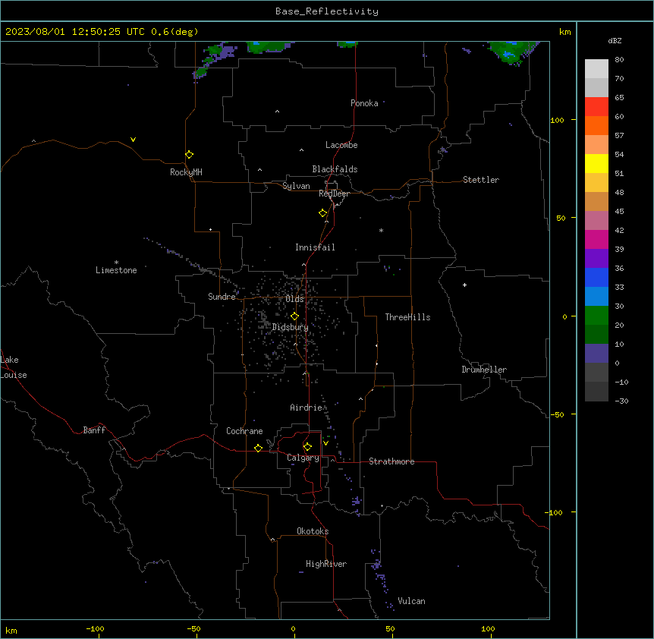The height and width of the screenshot is (639, 654).
Task: Click the Stettler city label
Action: tap(481, 180)
